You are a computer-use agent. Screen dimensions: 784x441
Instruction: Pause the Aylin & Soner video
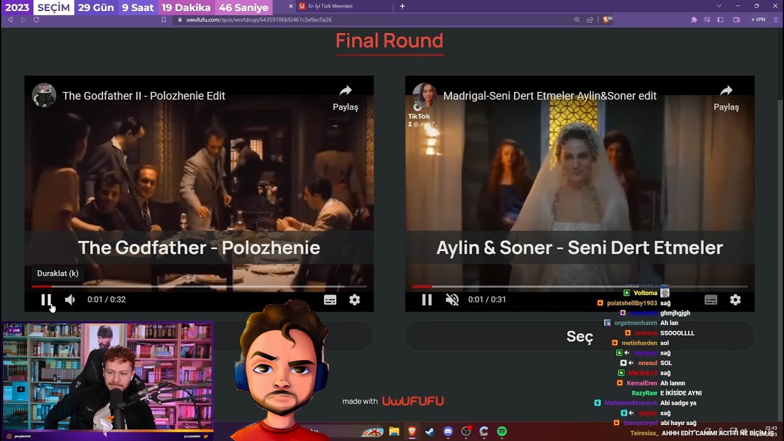(427, 300)
